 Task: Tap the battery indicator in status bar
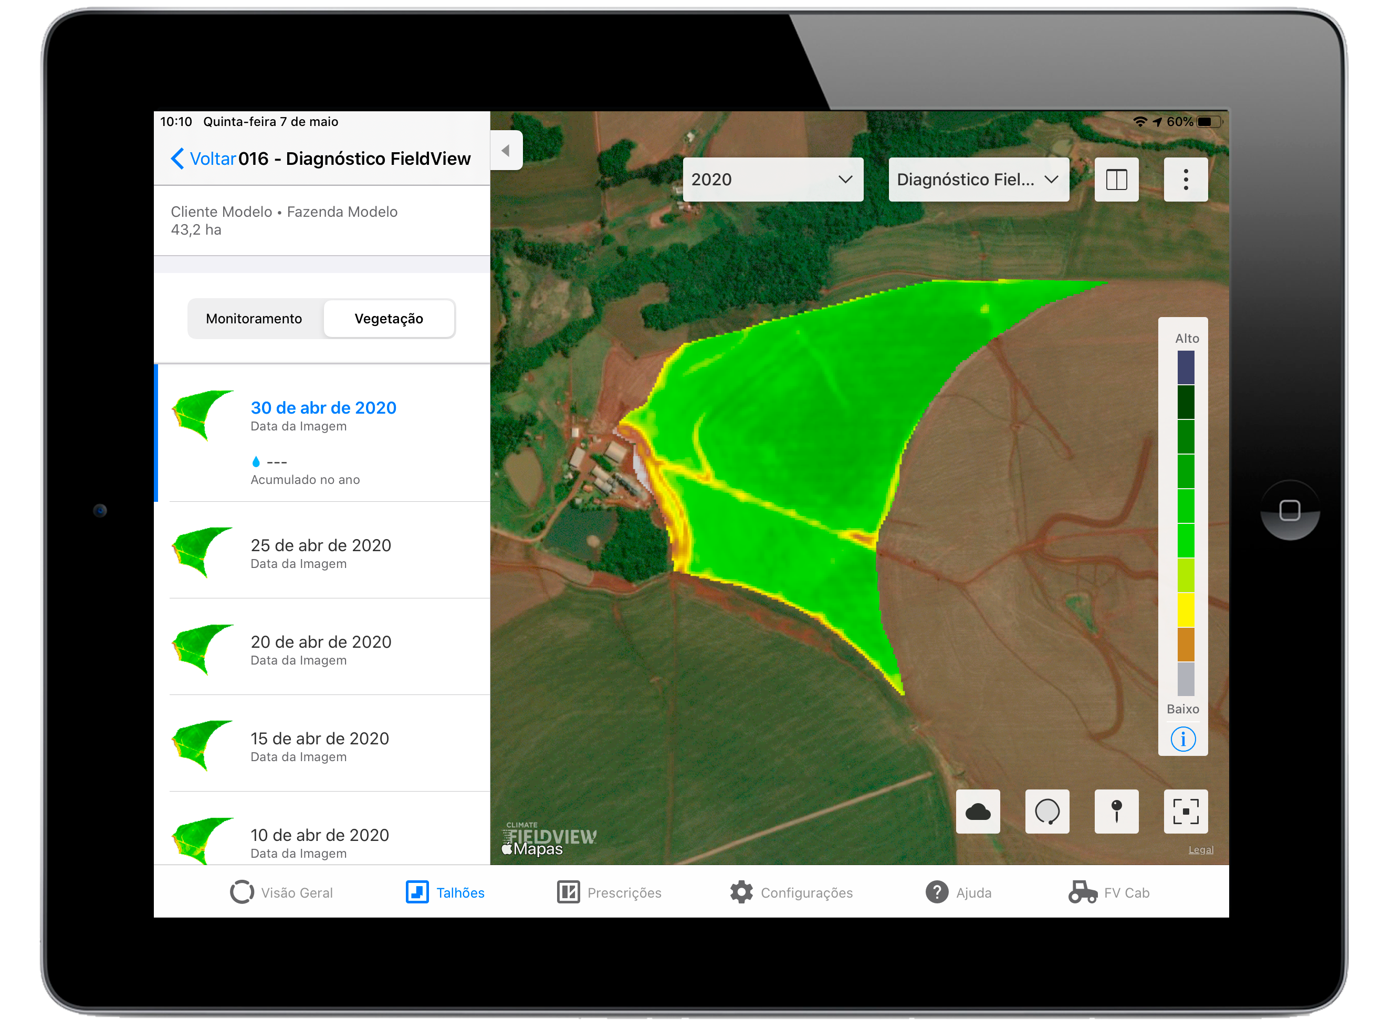tap(1209, 122)
